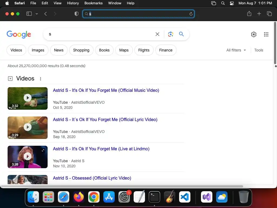
Task: Open the History menu
Action: click(x=73, y=3)
